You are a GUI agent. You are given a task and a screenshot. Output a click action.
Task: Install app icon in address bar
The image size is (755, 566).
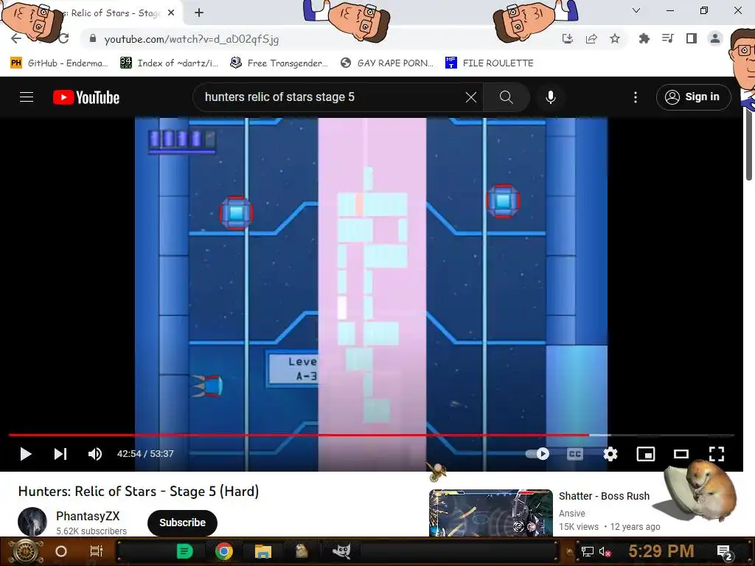click(568, 38)
